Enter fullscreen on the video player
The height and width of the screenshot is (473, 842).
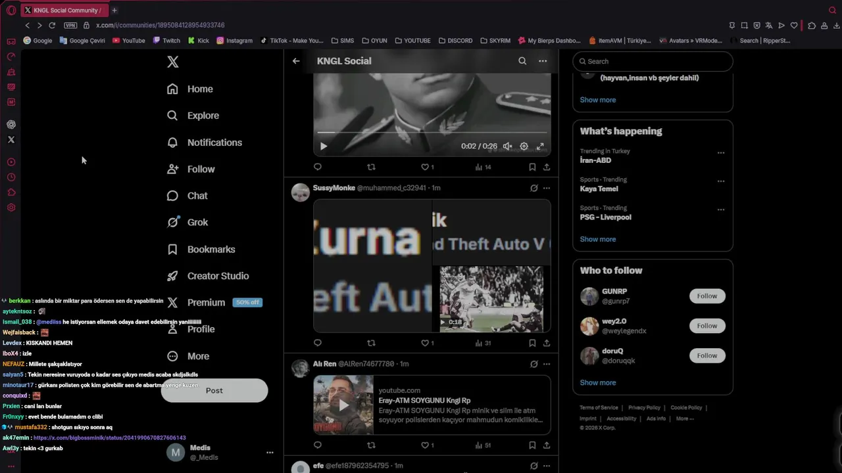[x=541, y=146]
